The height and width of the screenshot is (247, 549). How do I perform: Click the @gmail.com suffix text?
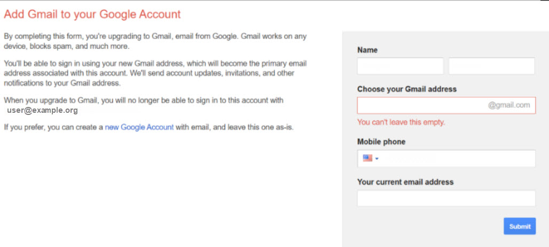(x=509, y=105)
